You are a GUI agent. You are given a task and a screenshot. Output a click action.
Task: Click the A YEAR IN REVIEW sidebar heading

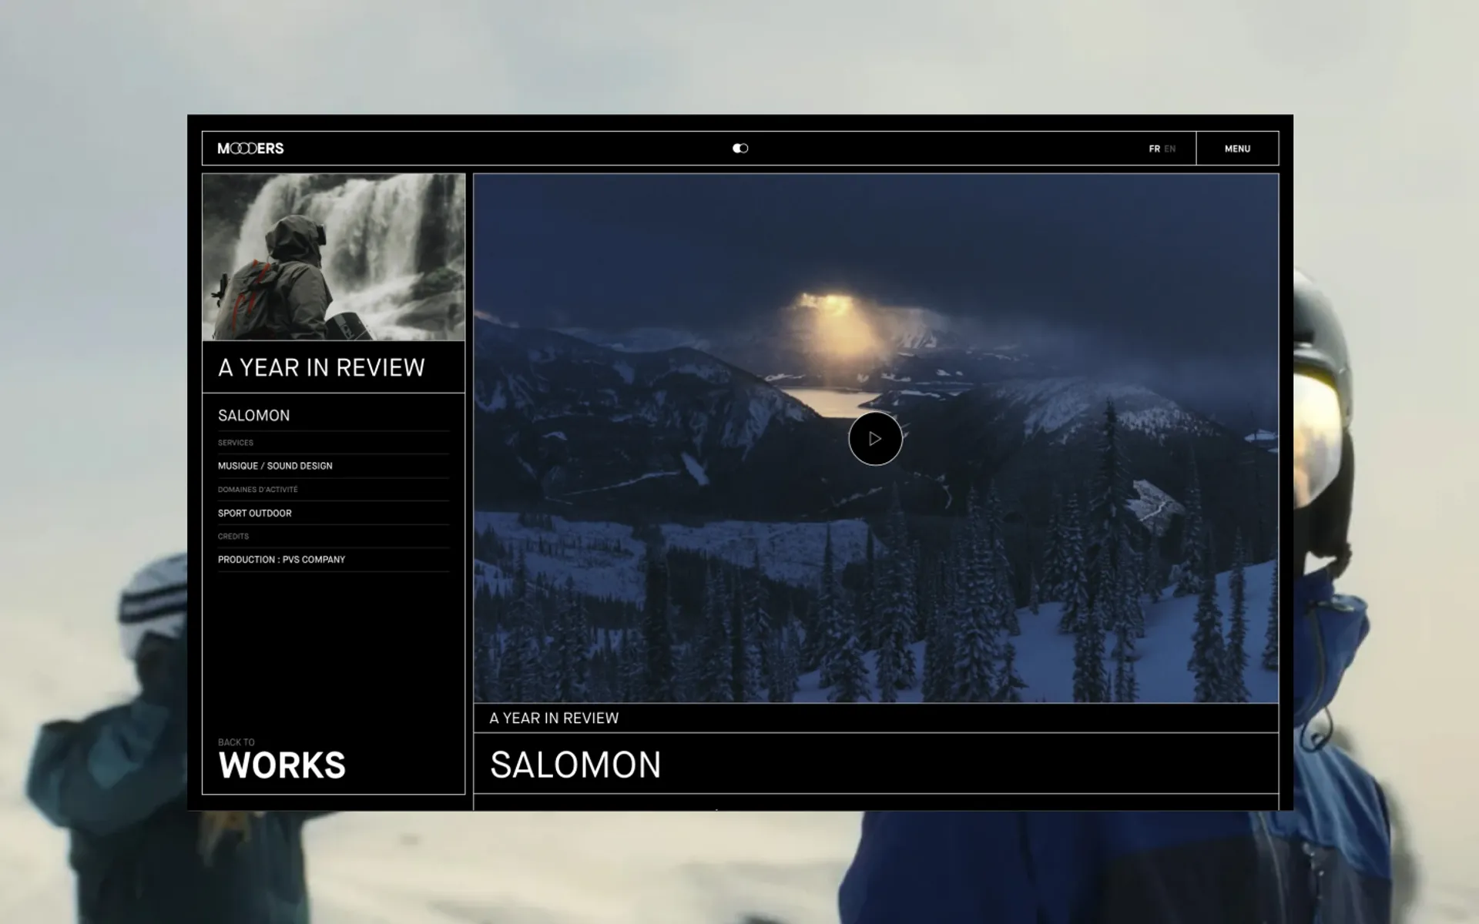[321, 368]
